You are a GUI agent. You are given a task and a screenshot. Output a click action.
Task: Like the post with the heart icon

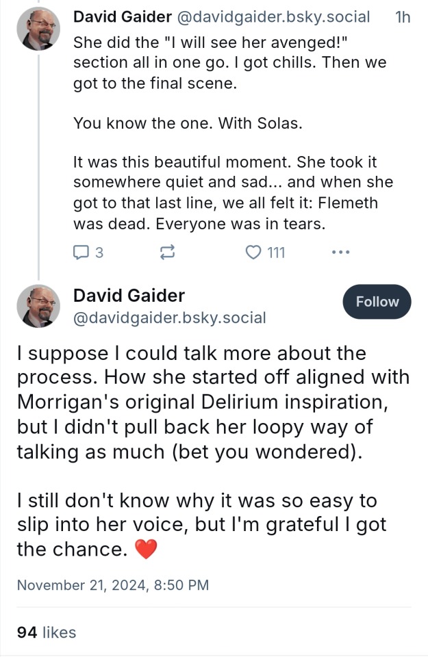tap(253, 253)
